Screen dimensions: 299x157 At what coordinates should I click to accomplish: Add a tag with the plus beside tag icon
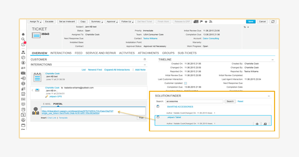tap(248, 27)
